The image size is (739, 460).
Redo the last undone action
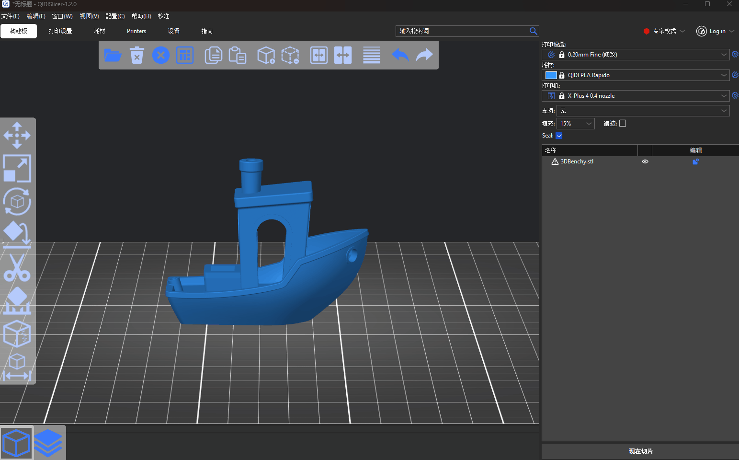pos(424,55)
